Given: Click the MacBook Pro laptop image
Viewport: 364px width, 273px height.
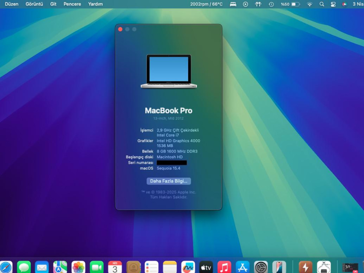Looking at the screenshot, I should click(169, 71).
